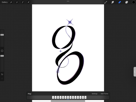Open the Adjustments magic wand menu
This screenshot has height=102, width=136.
point(17,2)
